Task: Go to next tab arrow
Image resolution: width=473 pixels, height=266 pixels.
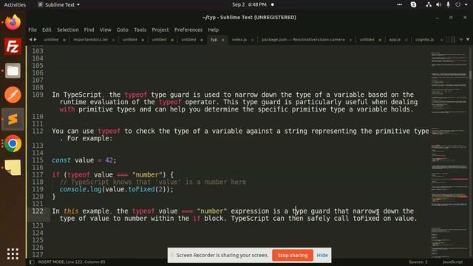Action: coord(35,39)
